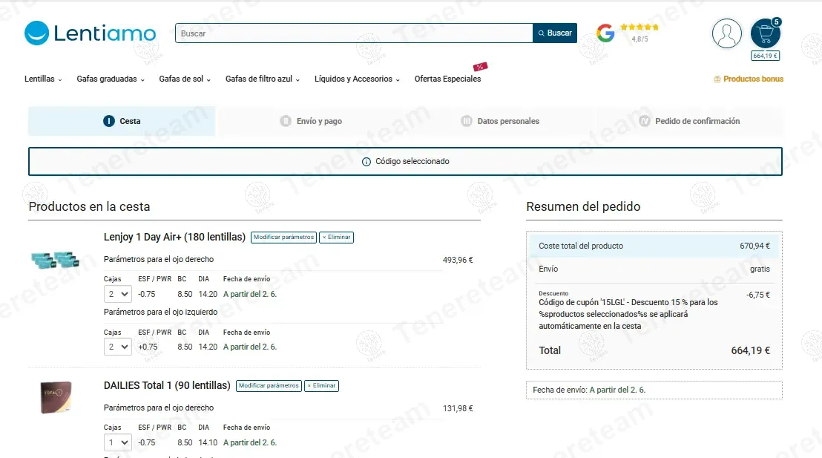The image size is (822, 458).
Task: Click the Lenjoy 1 Day Air+ product title
Action: pos(174,237)
